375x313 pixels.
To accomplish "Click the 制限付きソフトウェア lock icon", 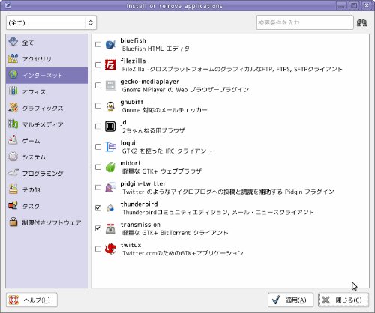I will pos(13,222).
